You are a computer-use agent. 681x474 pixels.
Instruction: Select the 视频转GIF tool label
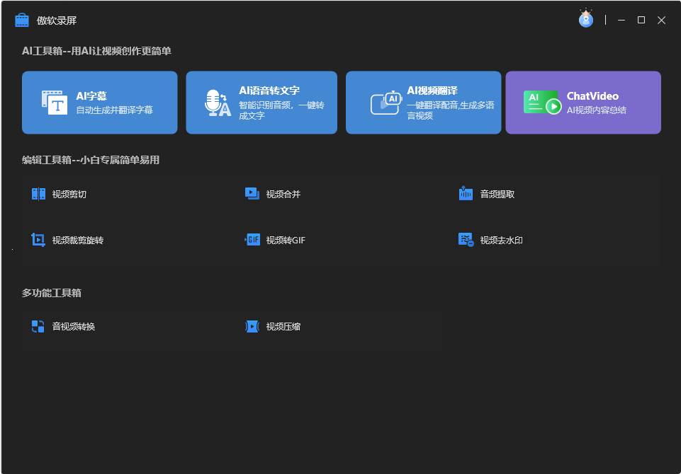point(286,241)
